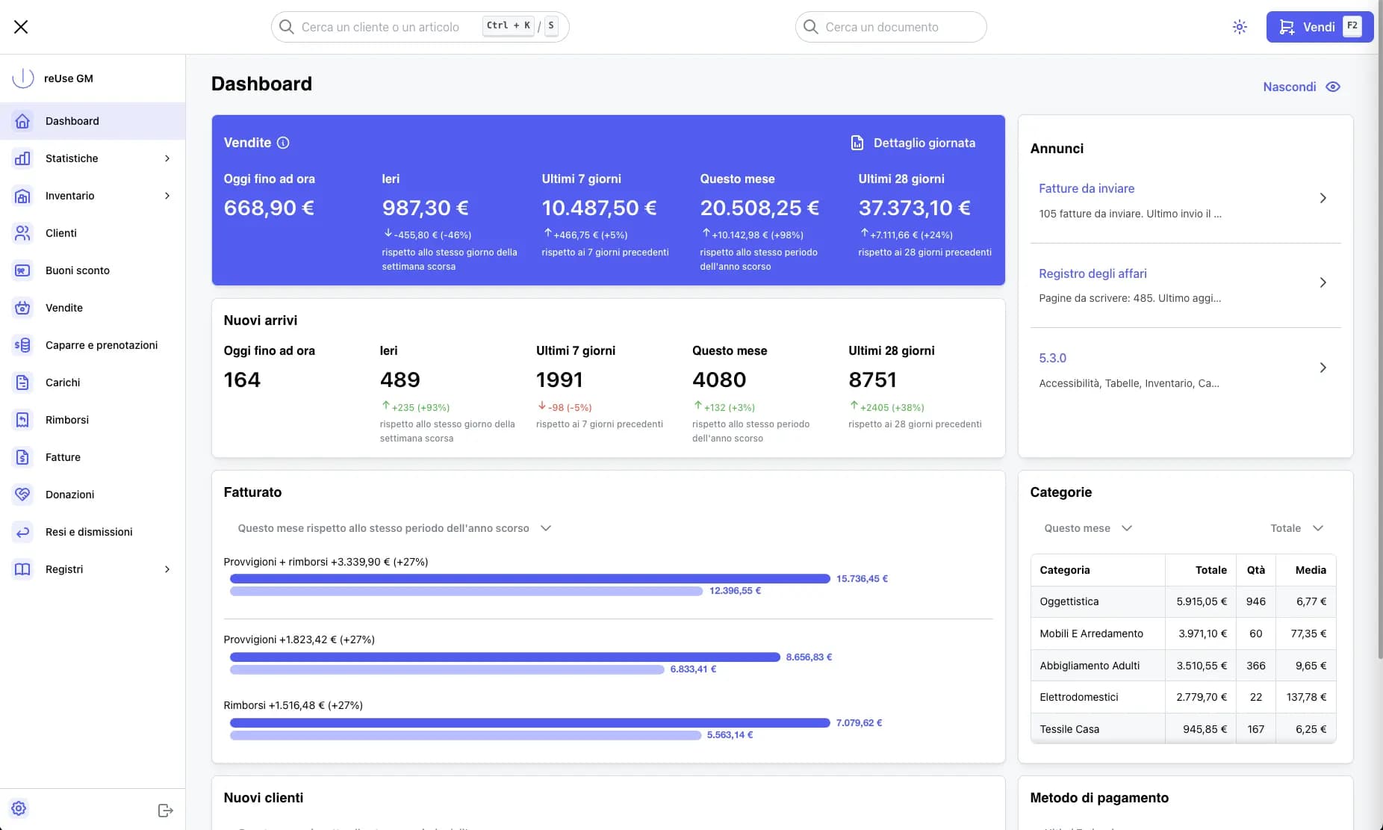Click the Caparre e prenotazioni coins icon
This screenshot has width=1383, height=830.
pyautogui.click(x=22, y=345)
